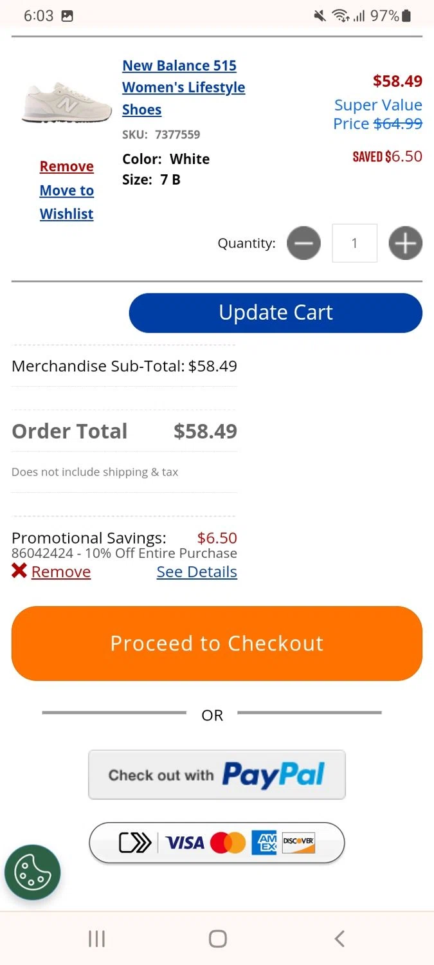Tap the Android back arrow
Screen dimensions: 434x965
click(x=339, y=939)
